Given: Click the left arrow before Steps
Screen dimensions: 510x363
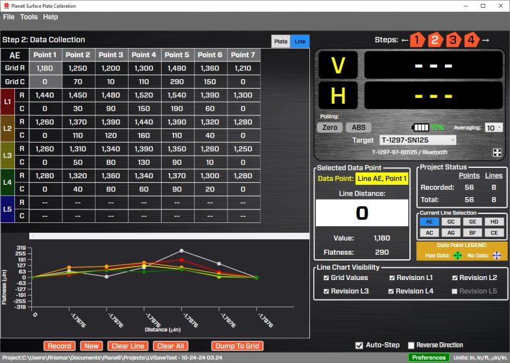Looking at the screenshot, I should [x=404, y=40].
